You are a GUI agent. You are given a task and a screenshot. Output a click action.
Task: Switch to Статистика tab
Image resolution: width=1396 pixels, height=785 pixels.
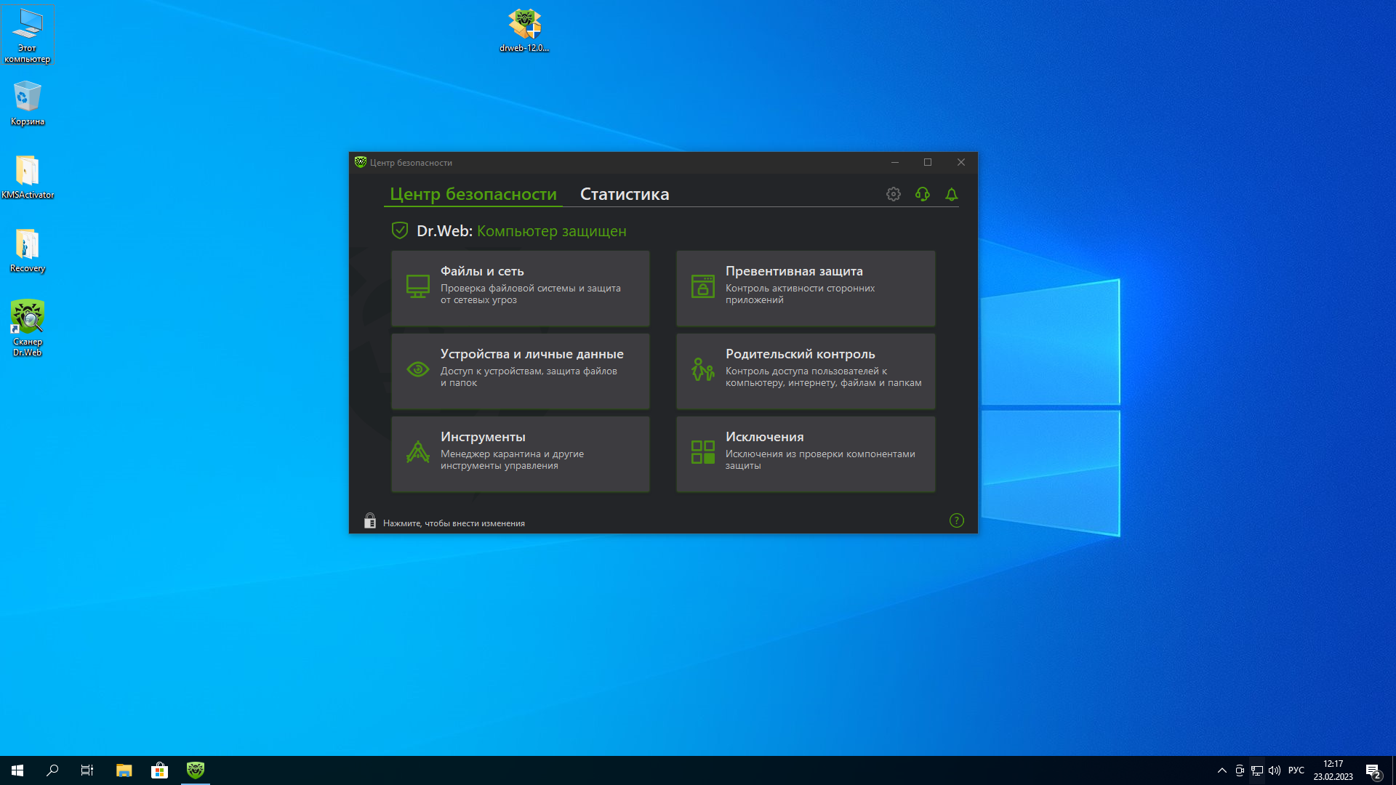(x=625, y=194)
